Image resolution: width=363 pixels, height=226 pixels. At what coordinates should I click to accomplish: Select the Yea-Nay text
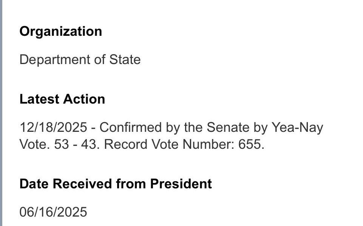[x=297, y=128]
